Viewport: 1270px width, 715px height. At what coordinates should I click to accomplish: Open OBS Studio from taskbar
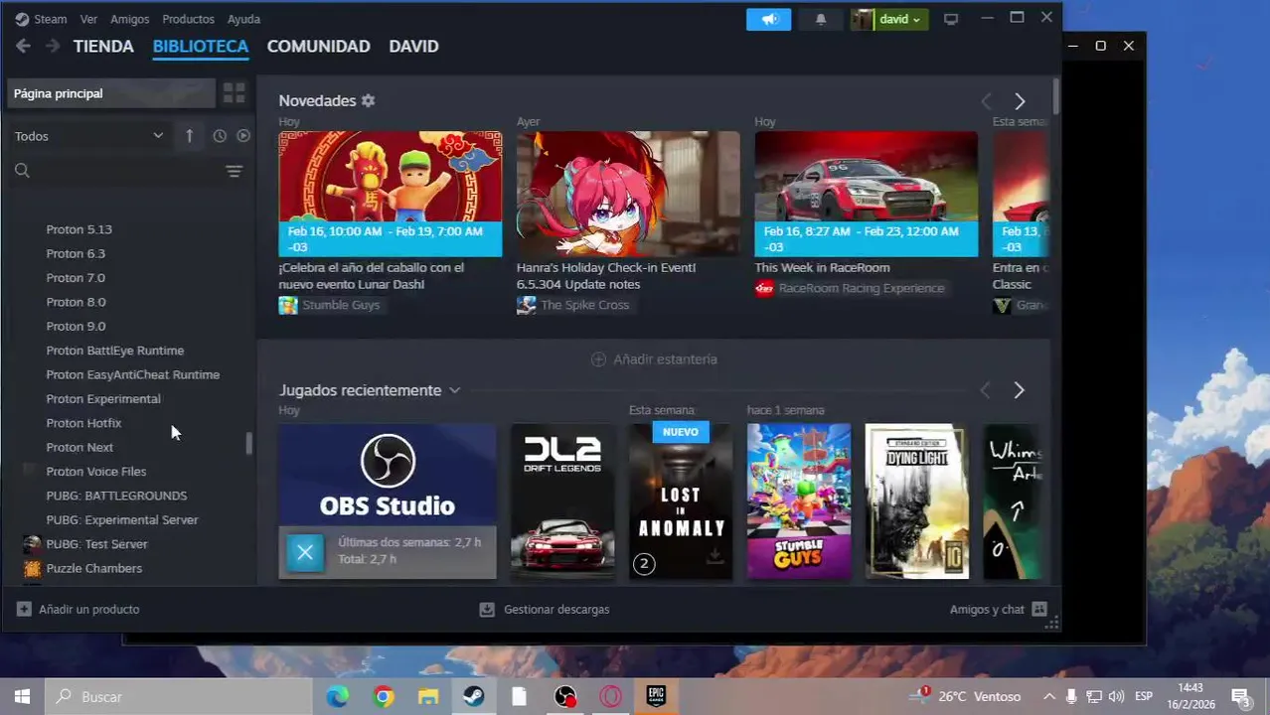click(564, 696)
